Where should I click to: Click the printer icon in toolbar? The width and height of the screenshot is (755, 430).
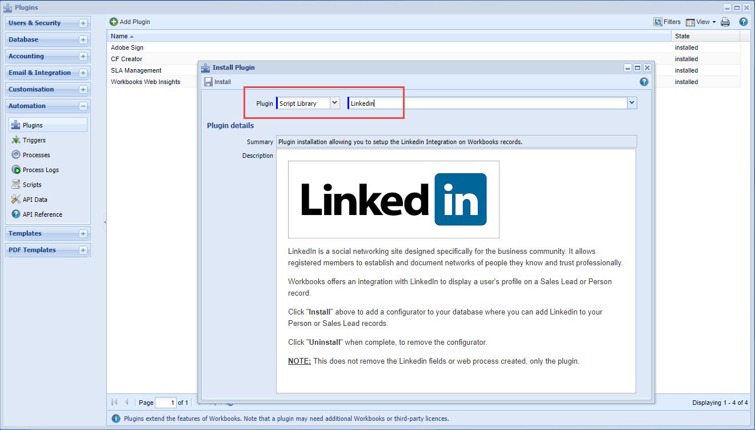725,22
